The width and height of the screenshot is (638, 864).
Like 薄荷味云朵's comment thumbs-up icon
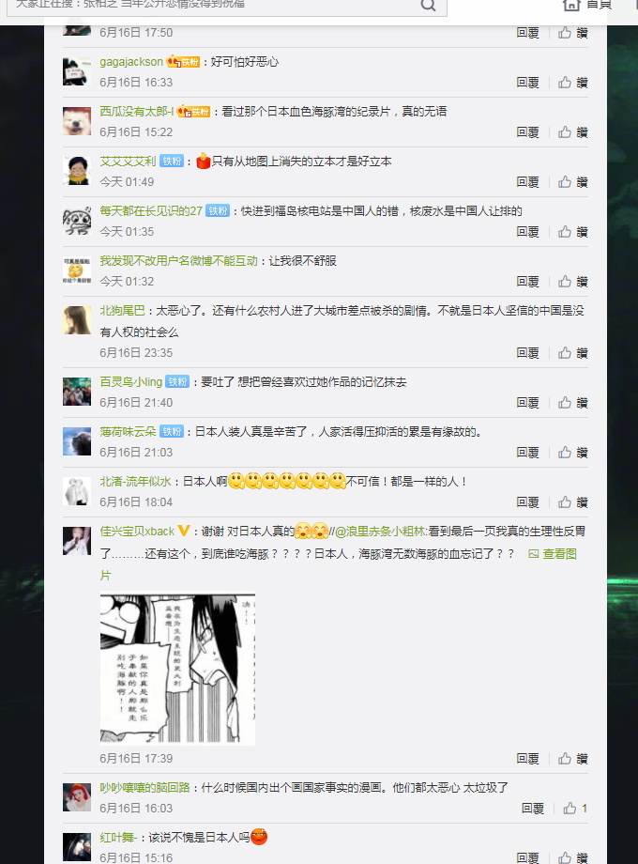pos(564,453)
